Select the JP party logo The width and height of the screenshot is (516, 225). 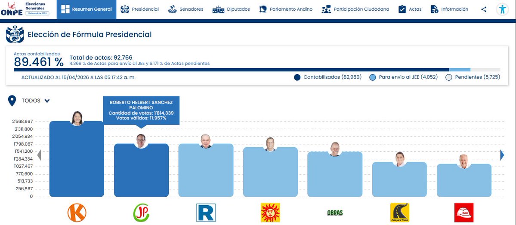click(x=141, y=213)
